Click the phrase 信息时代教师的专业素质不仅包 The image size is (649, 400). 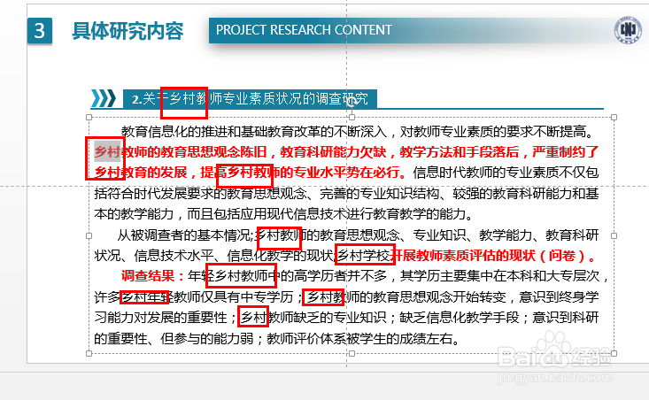coord(506,173)
